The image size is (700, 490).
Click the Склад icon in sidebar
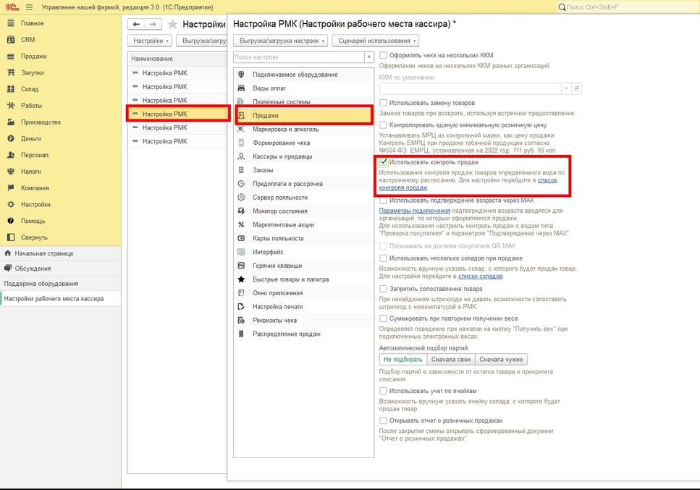click(x=11, y=89)
